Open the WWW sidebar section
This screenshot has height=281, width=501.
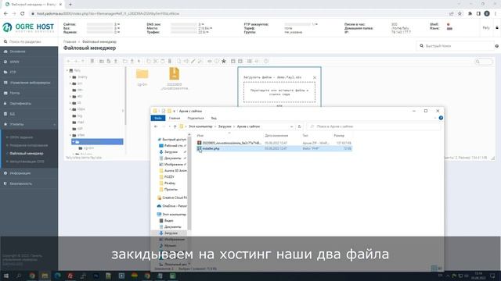[14, 62]
